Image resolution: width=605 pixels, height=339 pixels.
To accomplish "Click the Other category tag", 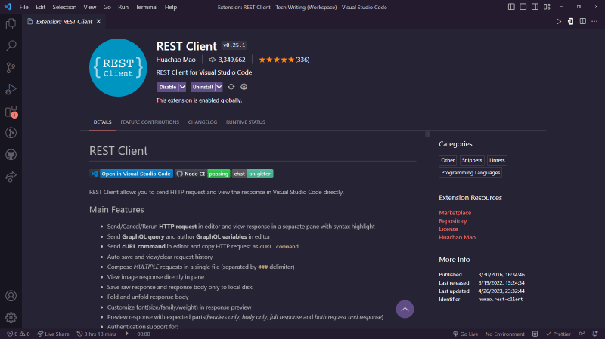I will tap(448, 160).
